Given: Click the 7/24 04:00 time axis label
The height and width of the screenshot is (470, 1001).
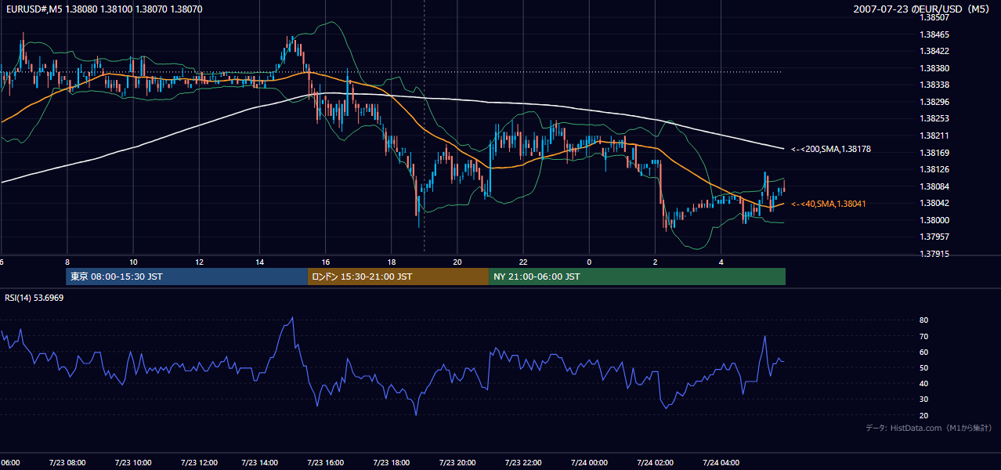Looking at the screenshot, I should (721, 463).
